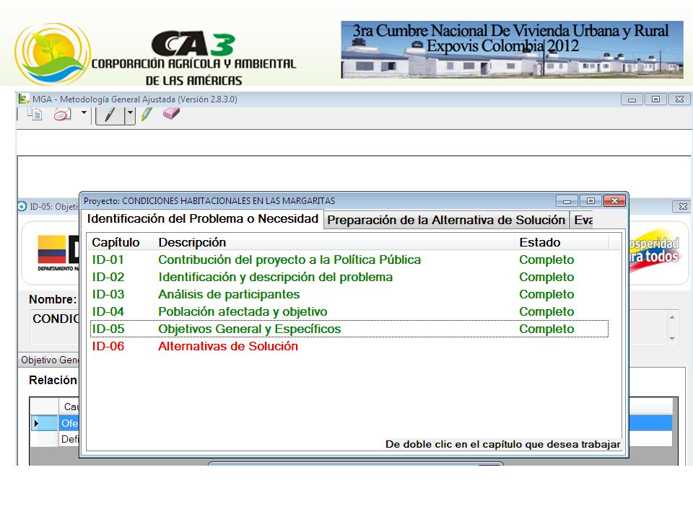Select the pink Eraser tool
This screenshot has width=693, height=519.
point(172,113)
